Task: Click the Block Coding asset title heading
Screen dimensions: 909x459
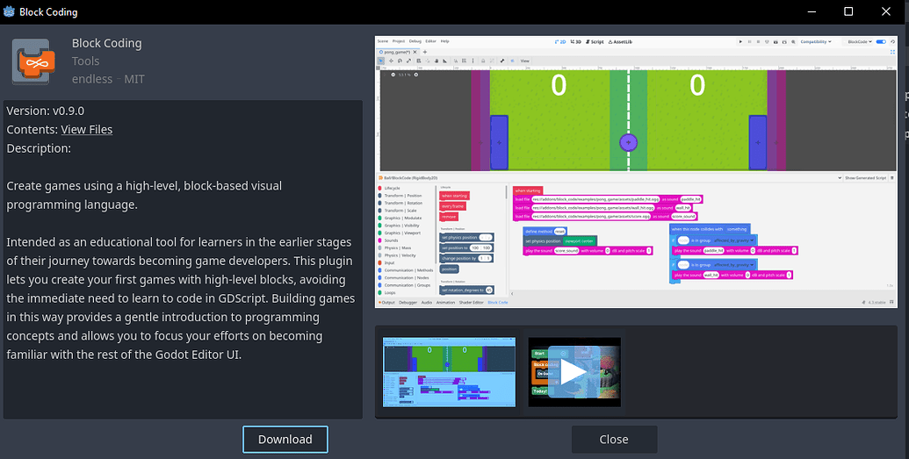Action: (106, 43)
